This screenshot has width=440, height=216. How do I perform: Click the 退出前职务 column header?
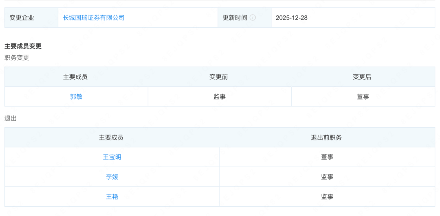tap(326, 137)
